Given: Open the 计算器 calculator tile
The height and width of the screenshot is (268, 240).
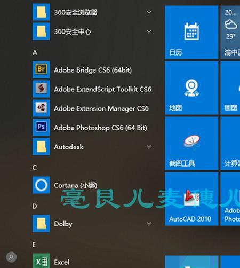Looking at the screenshot, I should 230,144.
